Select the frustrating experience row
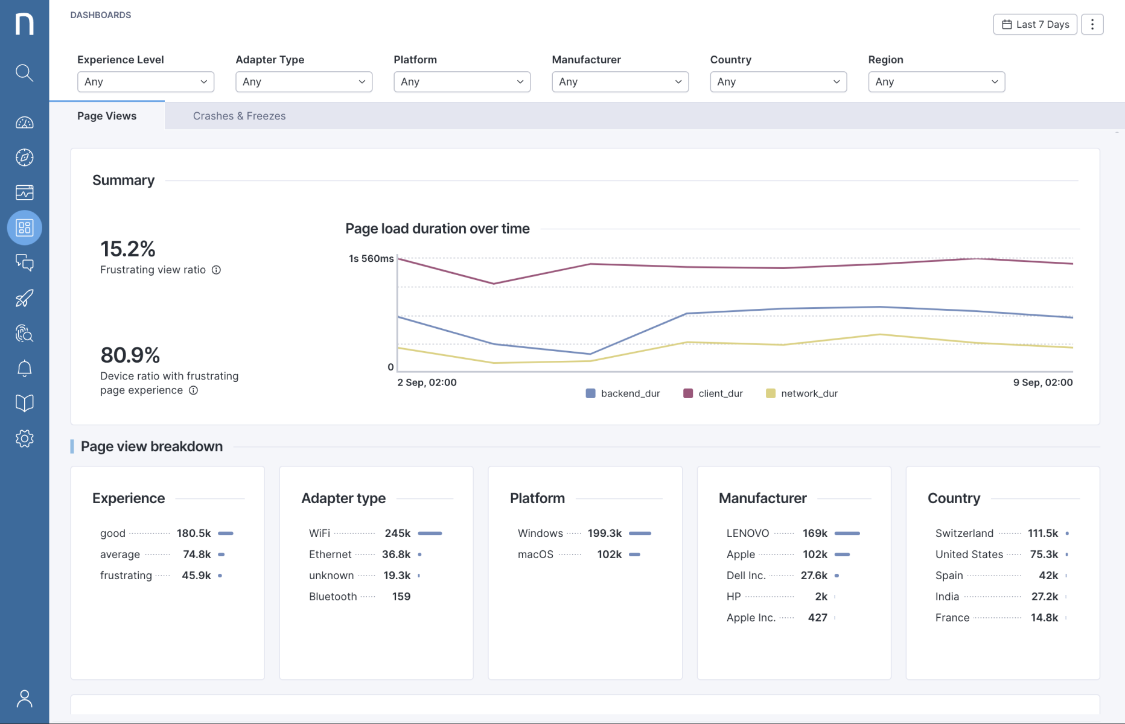The width and height of the screenshot is (1125, 724). tap(167, 576)
